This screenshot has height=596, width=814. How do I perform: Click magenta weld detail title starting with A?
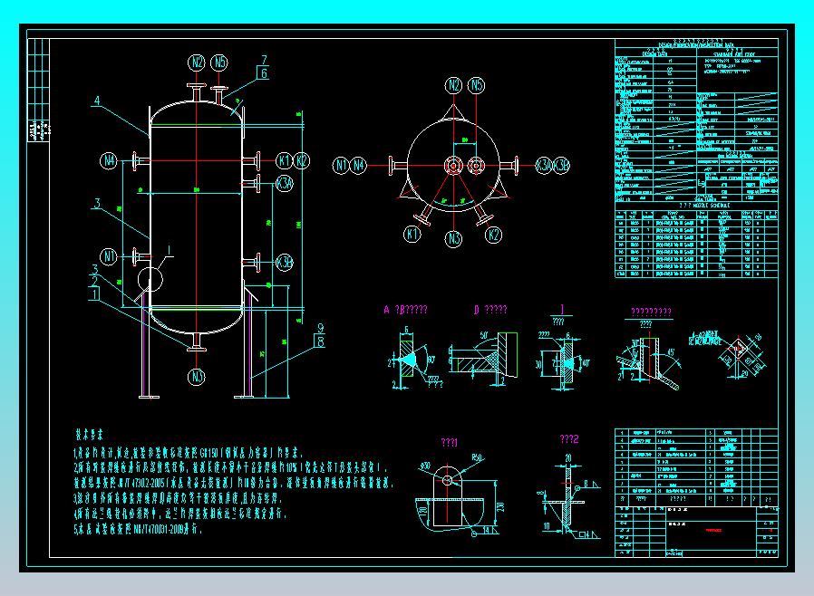(405, 310)
